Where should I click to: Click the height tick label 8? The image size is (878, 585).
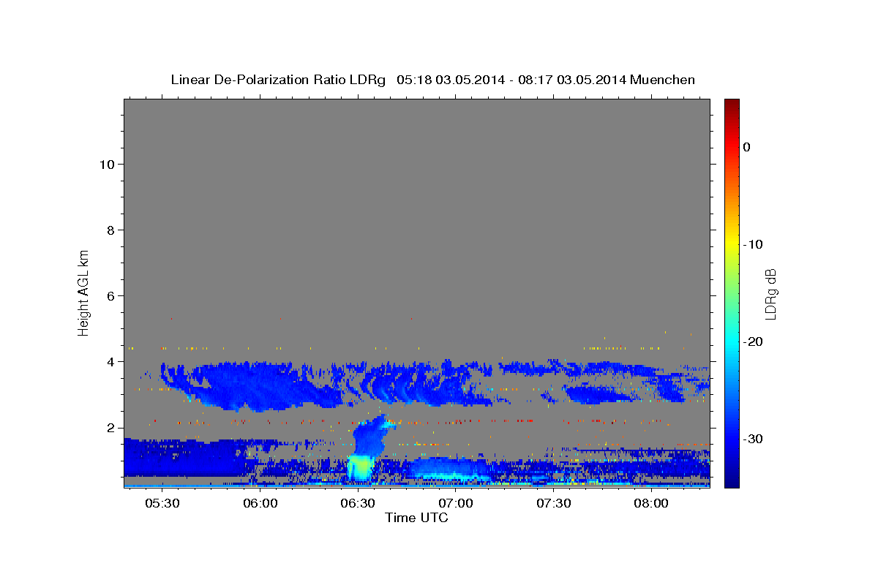pyautogui.click(x=110, y=230)
